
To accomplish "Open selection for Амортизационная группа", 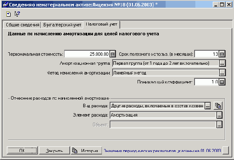I will (222, 63).
